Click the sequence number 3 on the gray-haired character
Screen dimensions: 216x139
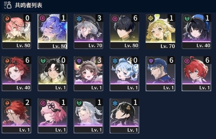(x=99, y=18)
